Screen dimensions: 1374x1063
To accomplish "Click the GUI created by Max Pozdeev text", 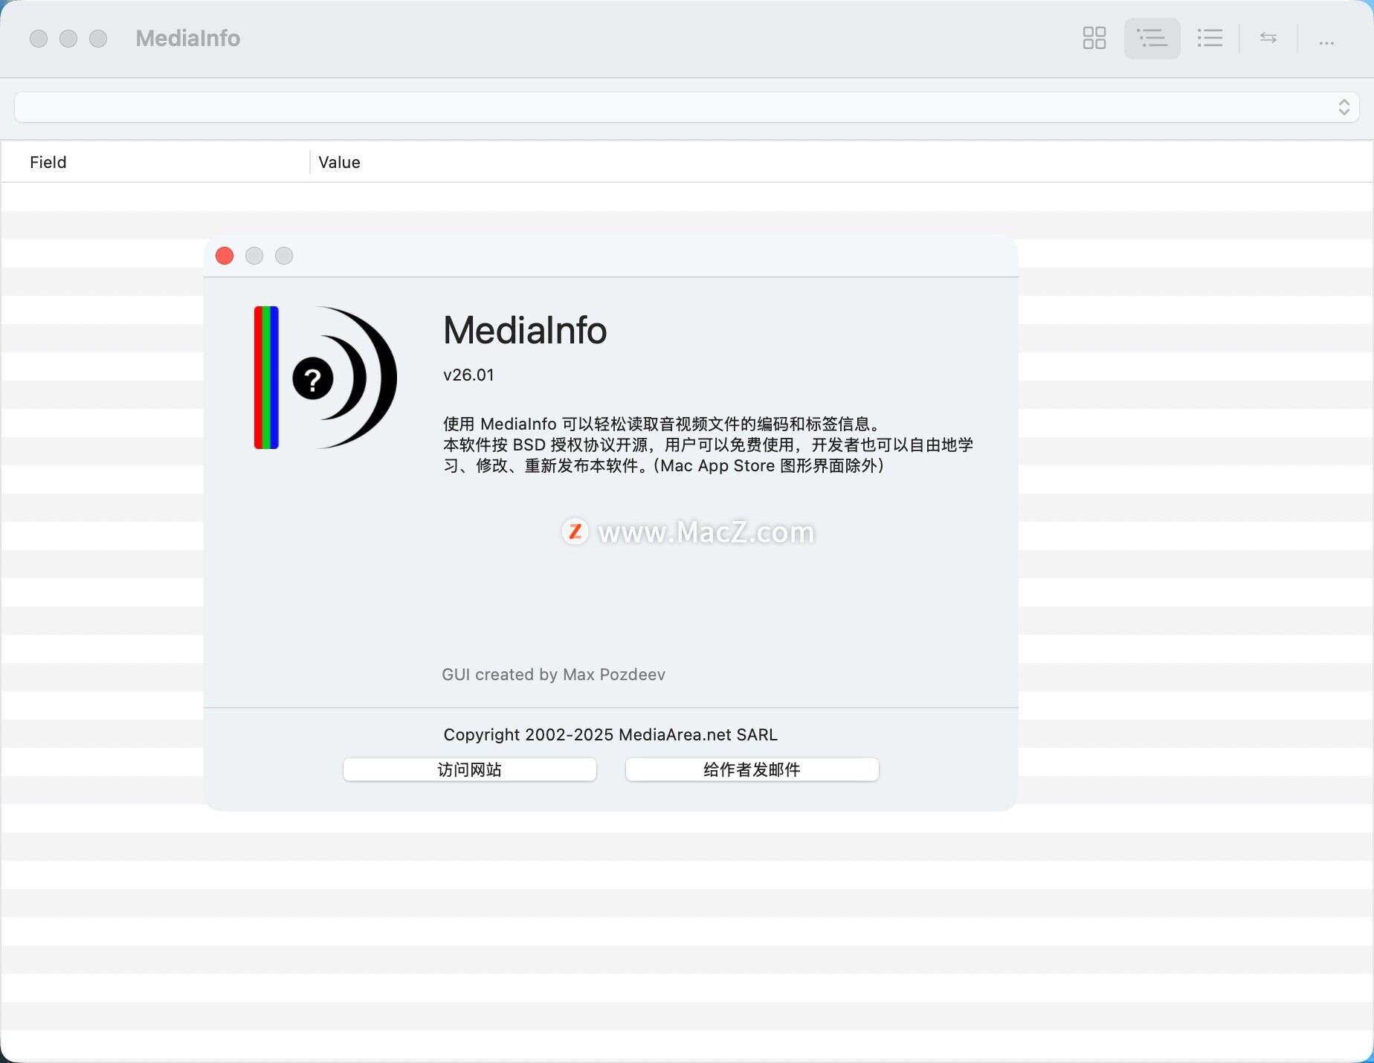I will 553,674.
